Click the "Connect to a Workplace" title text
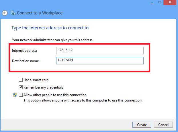The width and height of the screenshot is (178, 132). (x=40, y=13)
